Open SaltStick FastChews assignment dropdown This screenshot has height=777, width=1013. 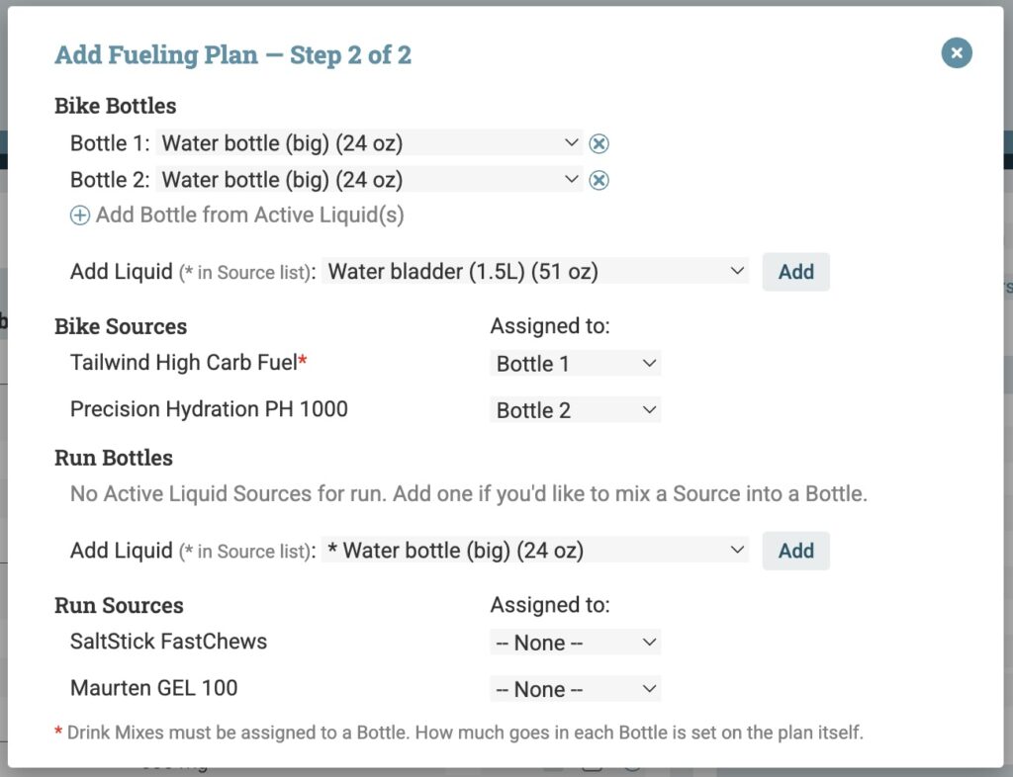pyautogui.click(x=575, y=643)
